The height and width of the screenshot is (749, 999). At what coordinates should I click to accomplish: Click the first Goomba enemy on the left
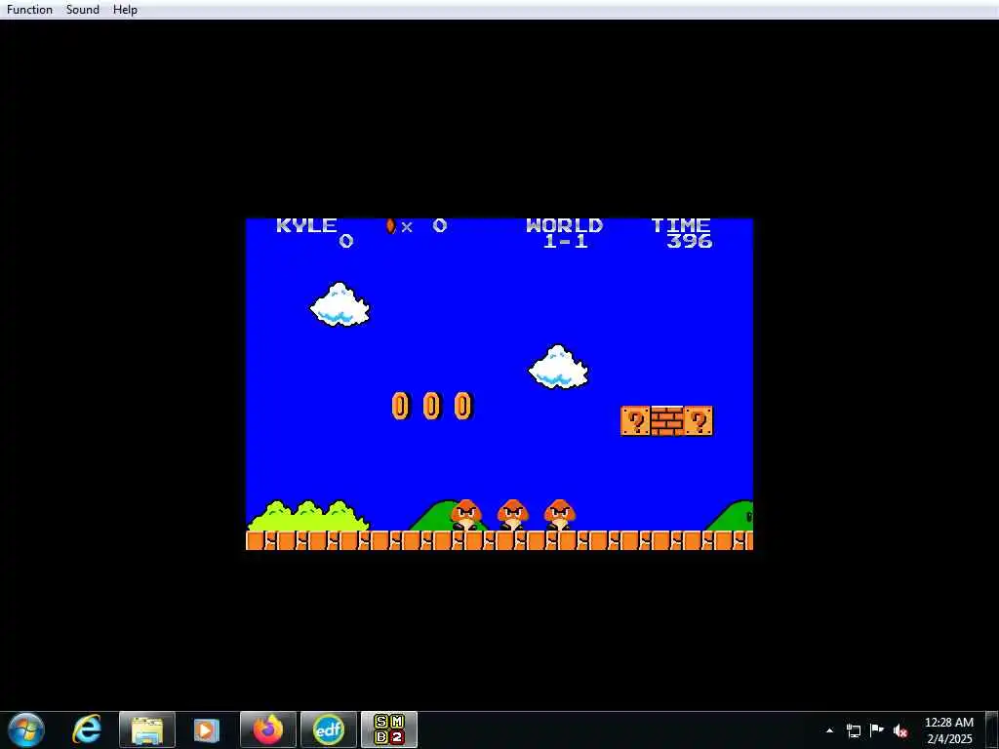pos(465,515)
